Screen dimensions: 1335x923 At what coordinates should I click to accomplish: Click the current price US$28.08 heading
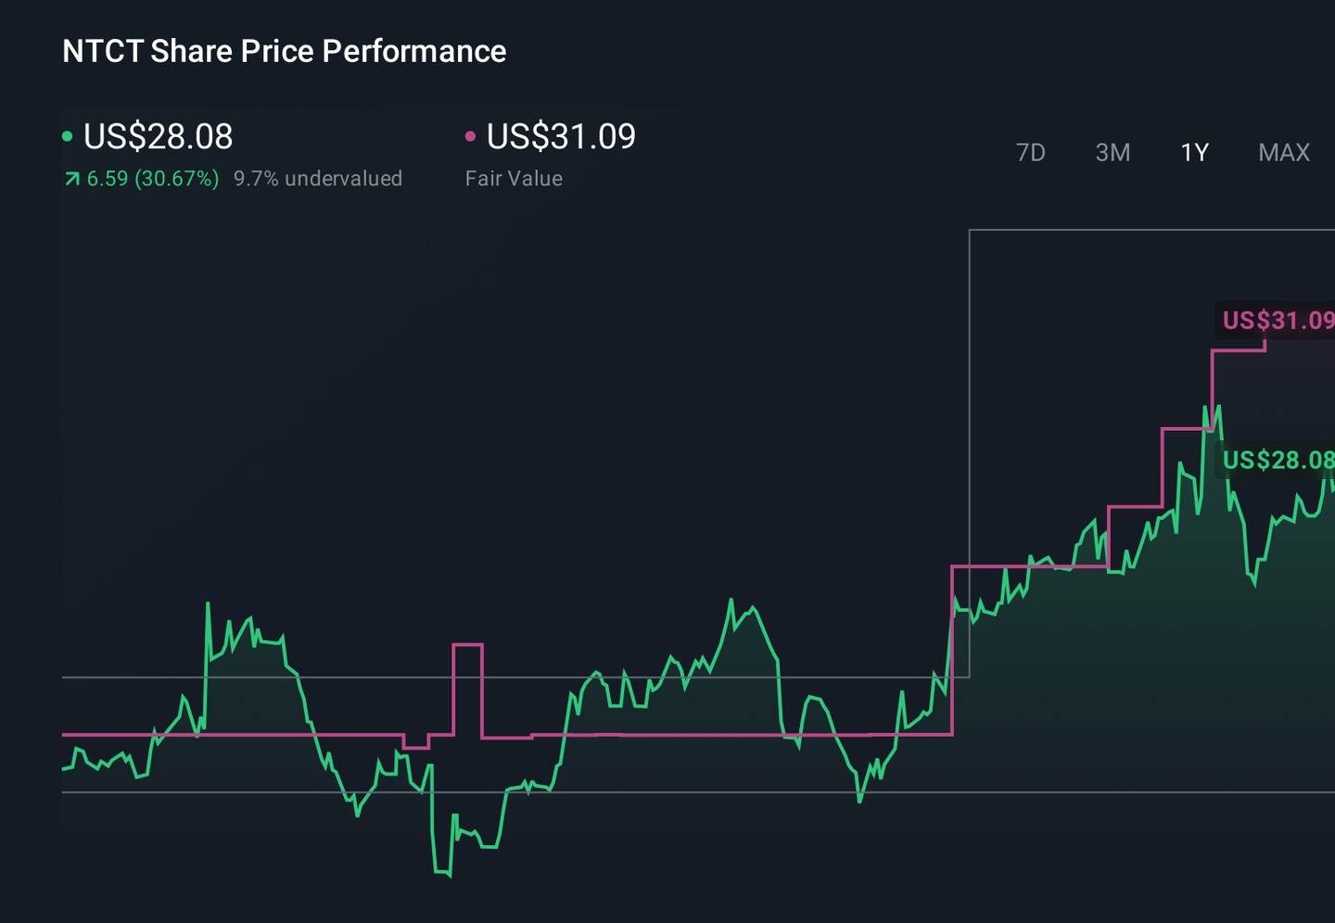tap(159, 136)
